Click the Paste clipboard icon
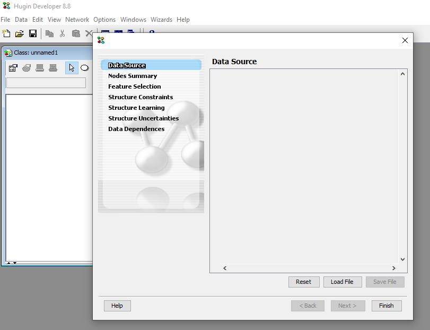The width and height of the screenshot is (430, 330). (76, 33)
